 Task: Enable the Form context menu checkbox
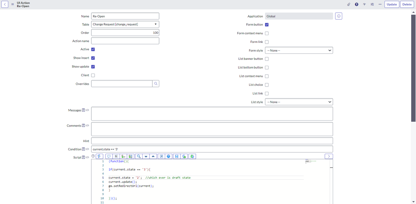click(x=267, y=33)
